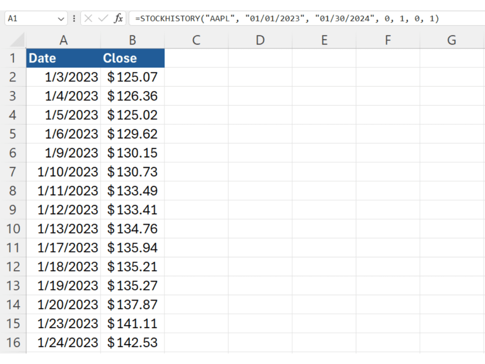This screenshot has width=485, height=364.
Task: Select the cell containing $125.07
Action: (x=133, y=77)
